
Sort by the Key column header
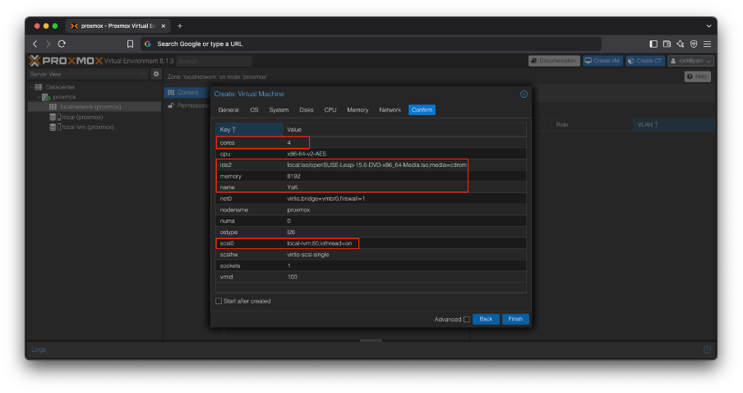click(249, 129)
